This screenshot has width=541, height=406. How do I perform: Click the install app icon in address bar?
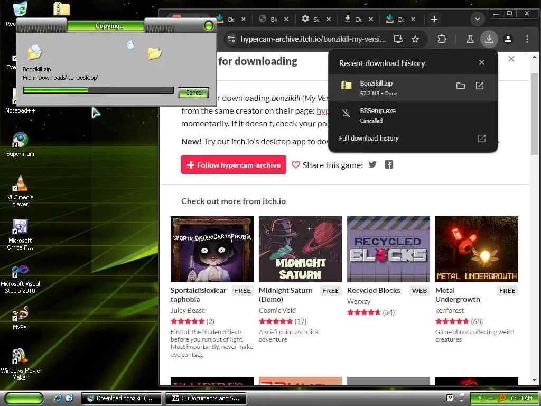[398, 39]
